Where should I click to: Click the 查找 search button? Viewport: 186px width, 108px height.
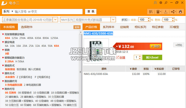tap(91, 11)
